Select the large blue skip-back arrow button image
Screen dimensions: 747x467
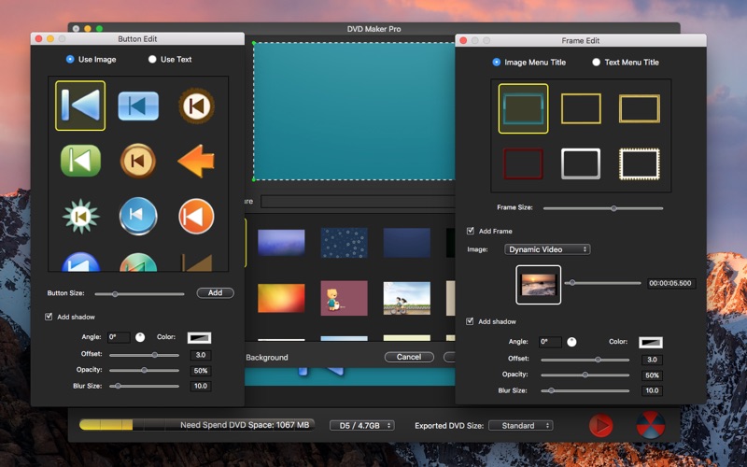click(80, 106)
